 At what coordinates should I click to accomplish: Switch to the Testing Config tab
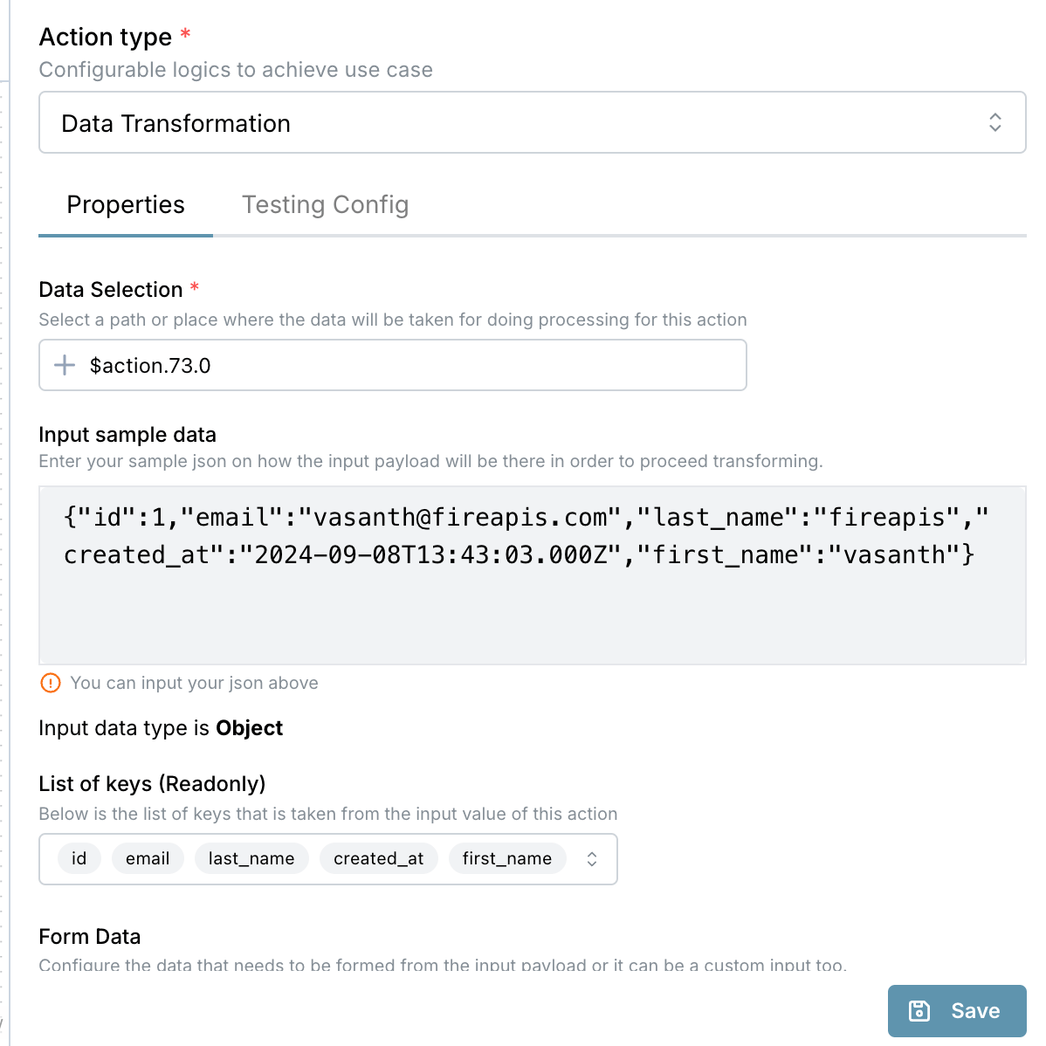click(x=325, y=205)
